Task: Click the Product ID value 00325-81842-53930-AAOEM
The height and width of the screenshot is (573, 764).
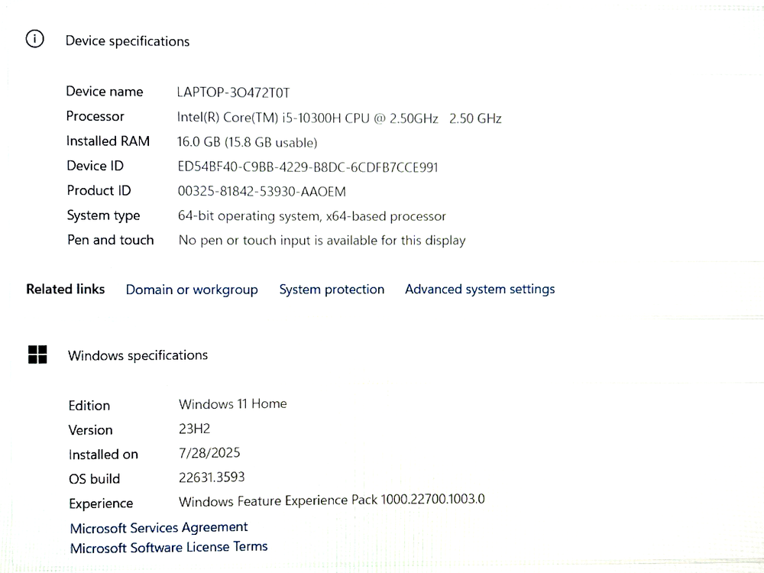Action: coord(262,191)
